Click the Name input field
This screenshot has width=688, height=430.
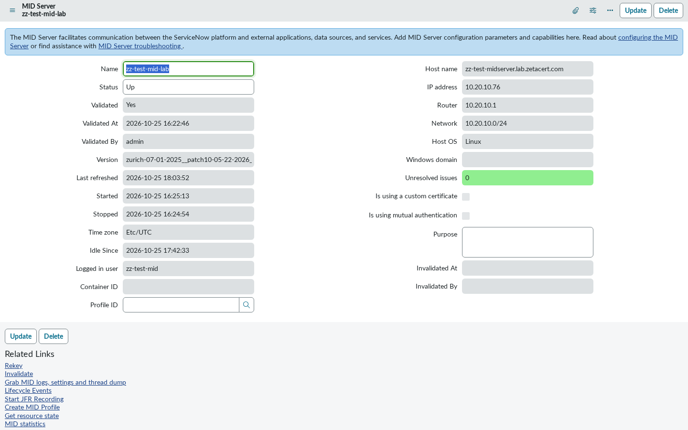(x=188, y=69)
